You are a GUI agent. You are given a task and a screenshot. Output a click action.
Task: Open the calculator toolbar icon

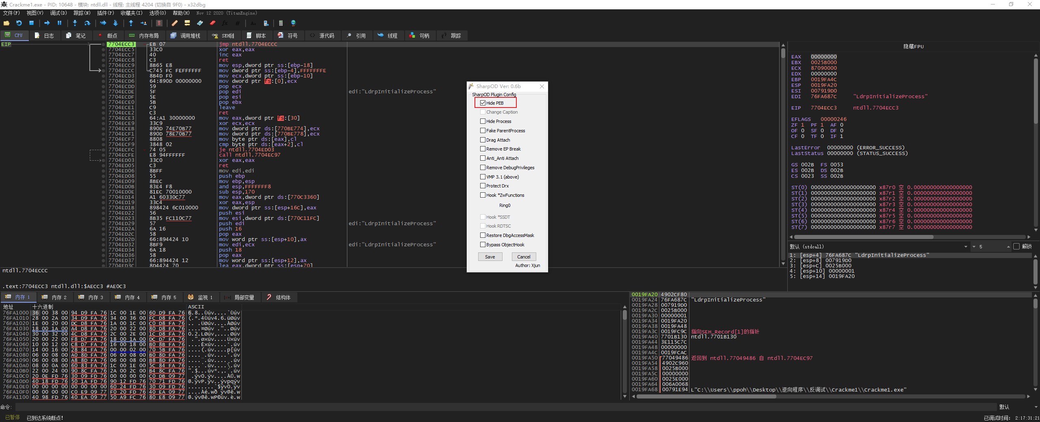pos(280,23)
